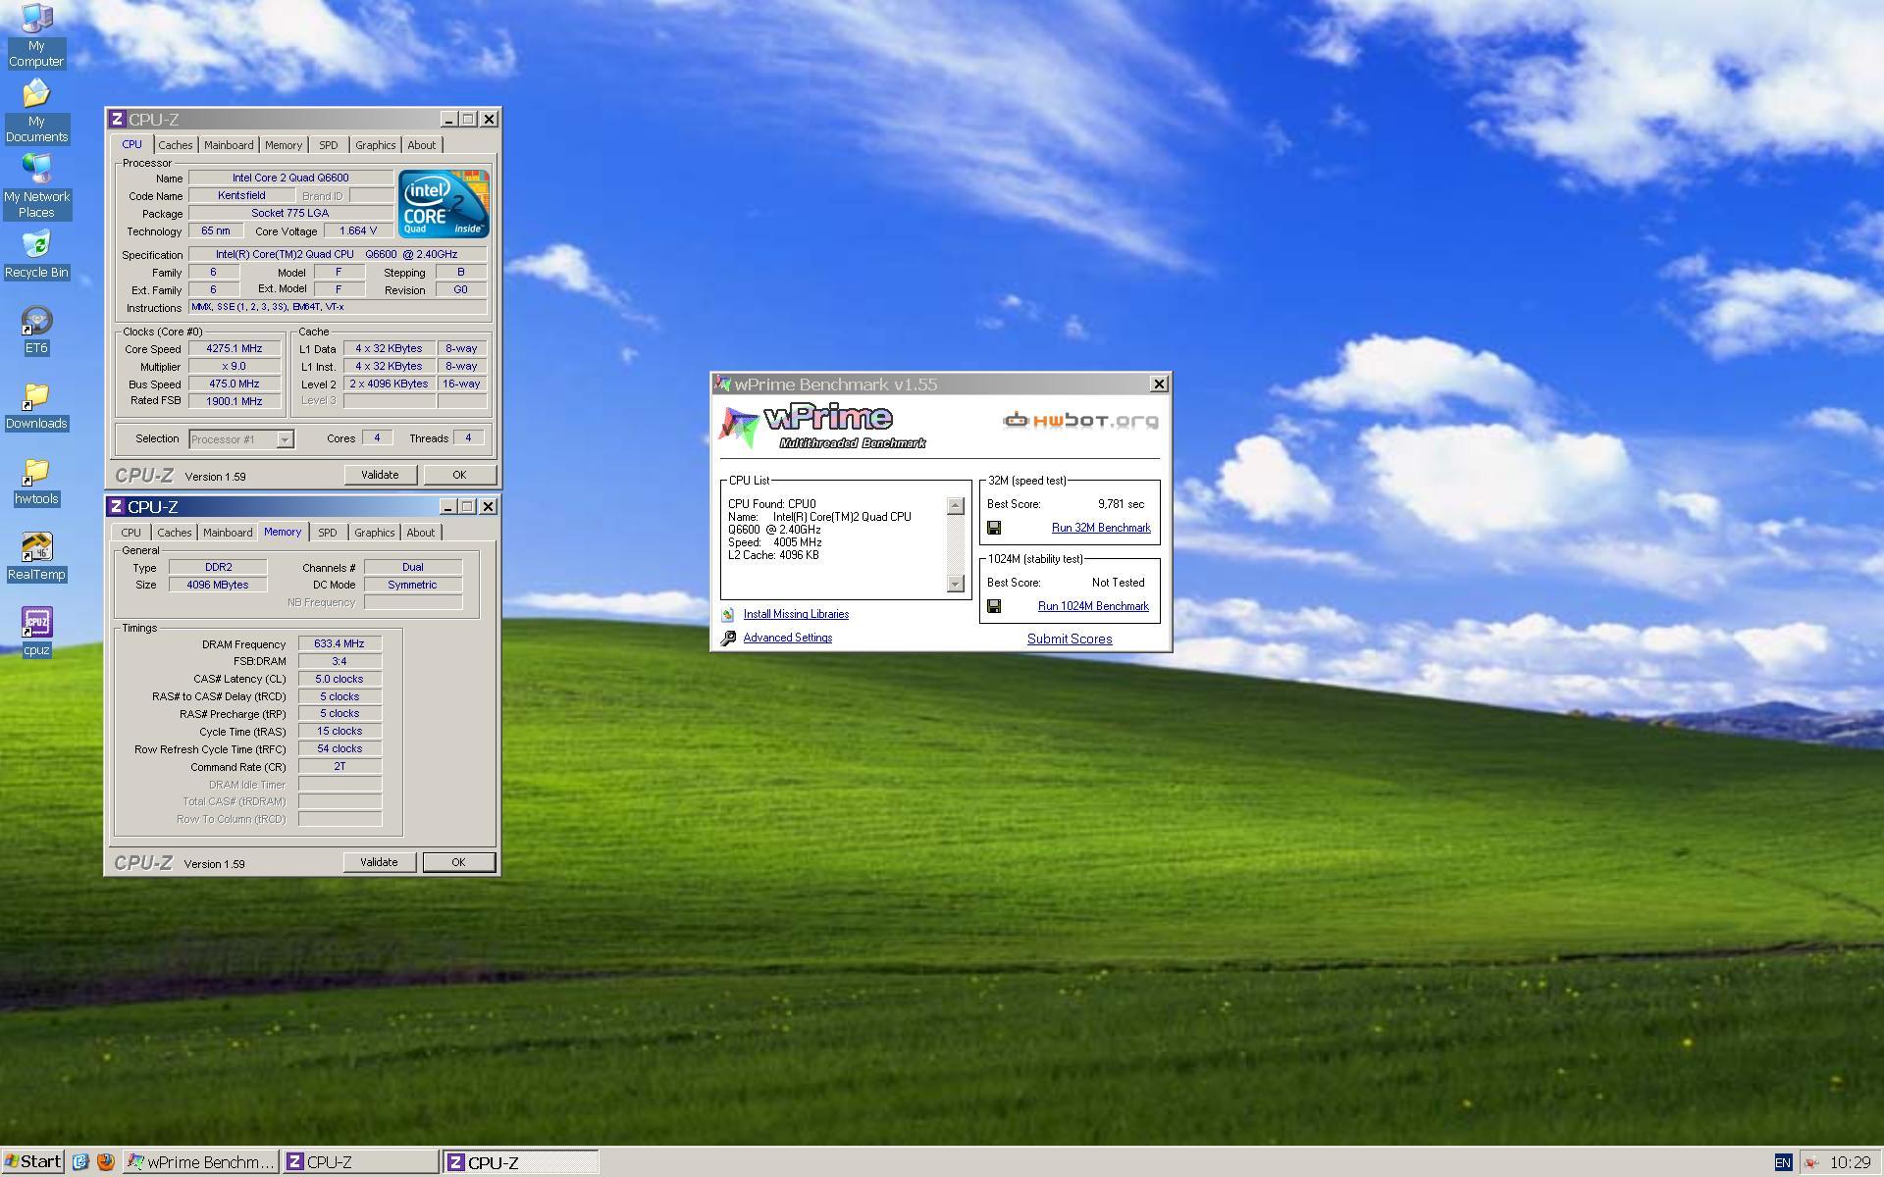Open SPD tab in upper CPU-Z window

[x=328, y=145]
